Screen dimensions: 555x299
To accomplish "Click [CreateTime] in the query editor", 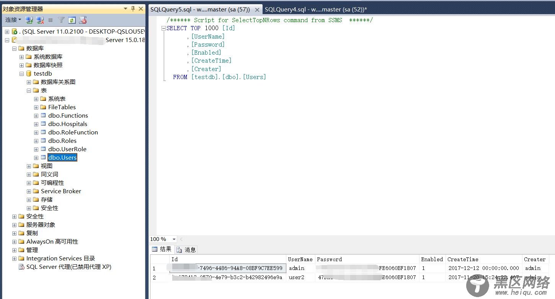I will point(211,61).
